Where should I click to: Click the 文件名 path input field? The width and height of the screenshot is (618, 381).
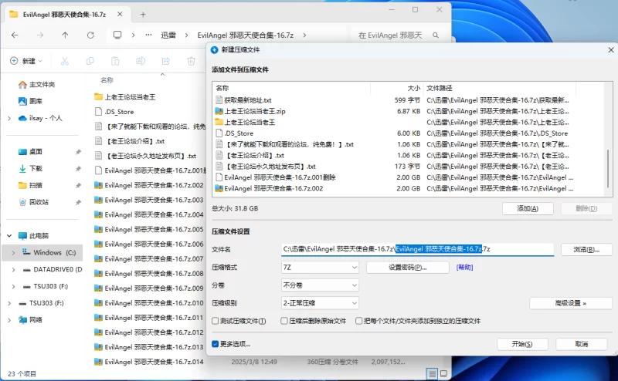pos(417,249)
